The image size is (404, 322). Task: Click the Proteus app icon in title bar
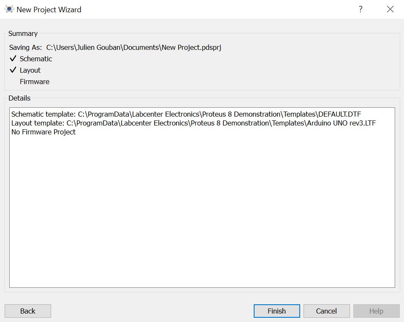coord(9,9)
